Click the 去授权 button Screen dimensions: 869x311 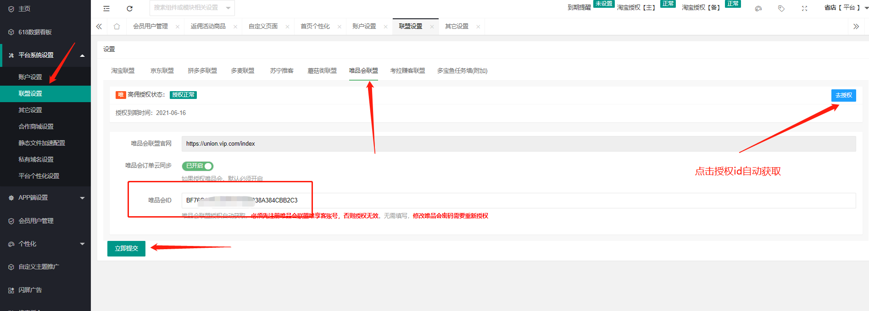coord(843,95)
